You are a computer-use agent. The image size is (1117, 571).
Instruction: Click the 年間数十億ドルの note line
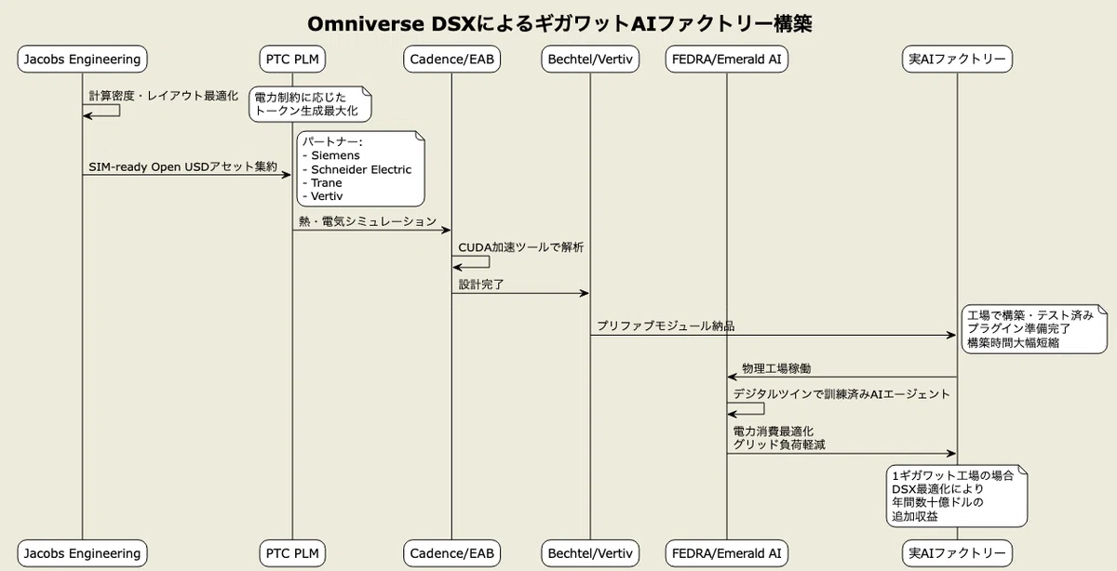[x=936, y=502]
